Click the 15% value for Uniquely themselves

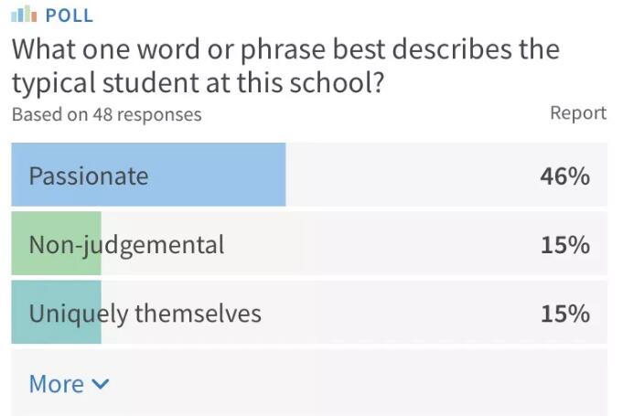pyautogui.click(x=564, y=314)
